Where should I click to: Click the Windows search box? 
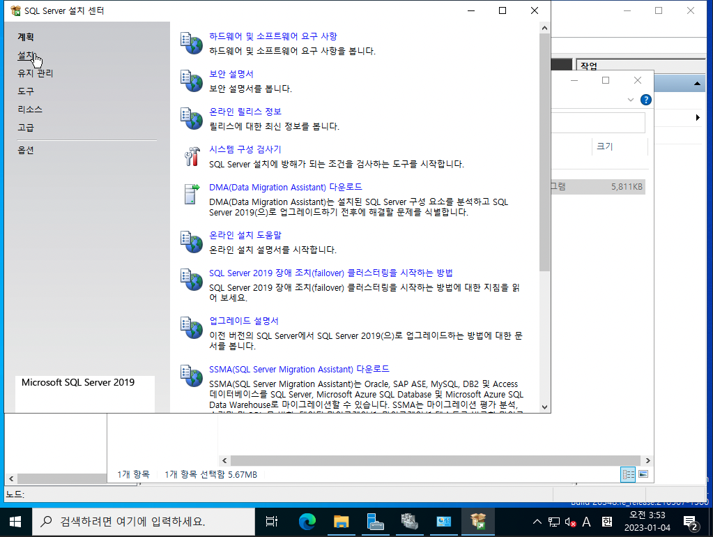coord(144,522)
